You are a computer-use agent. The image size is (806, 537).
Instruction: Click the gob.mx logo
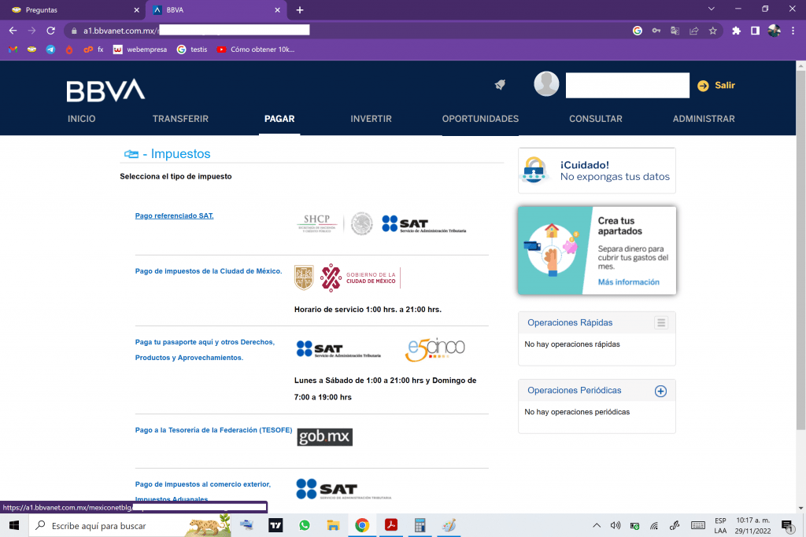324,437
